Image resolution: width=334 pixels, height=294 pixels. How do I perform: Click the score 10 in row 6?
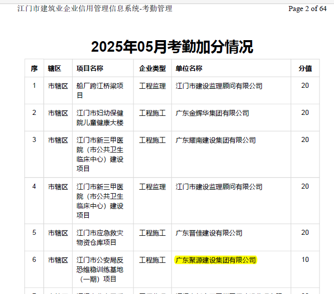(x=305, y=260)
